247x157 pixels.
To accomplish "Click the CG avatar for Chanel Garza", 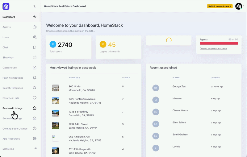I will [x=156, y=112].
